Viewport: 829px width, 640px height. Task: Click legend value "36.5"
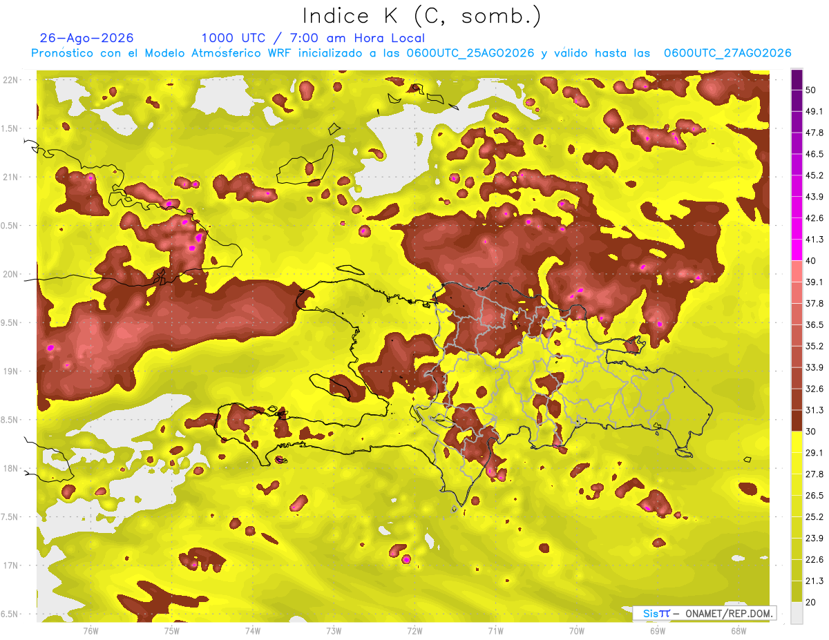pyautogui.click(x=815, y=324)
